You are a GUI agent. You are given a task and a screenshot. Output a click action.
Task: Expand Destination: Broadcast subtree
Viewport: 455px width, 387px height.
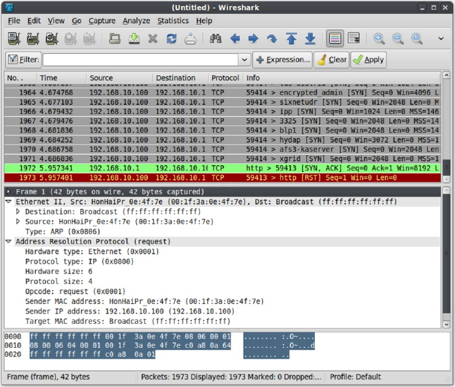18,211
